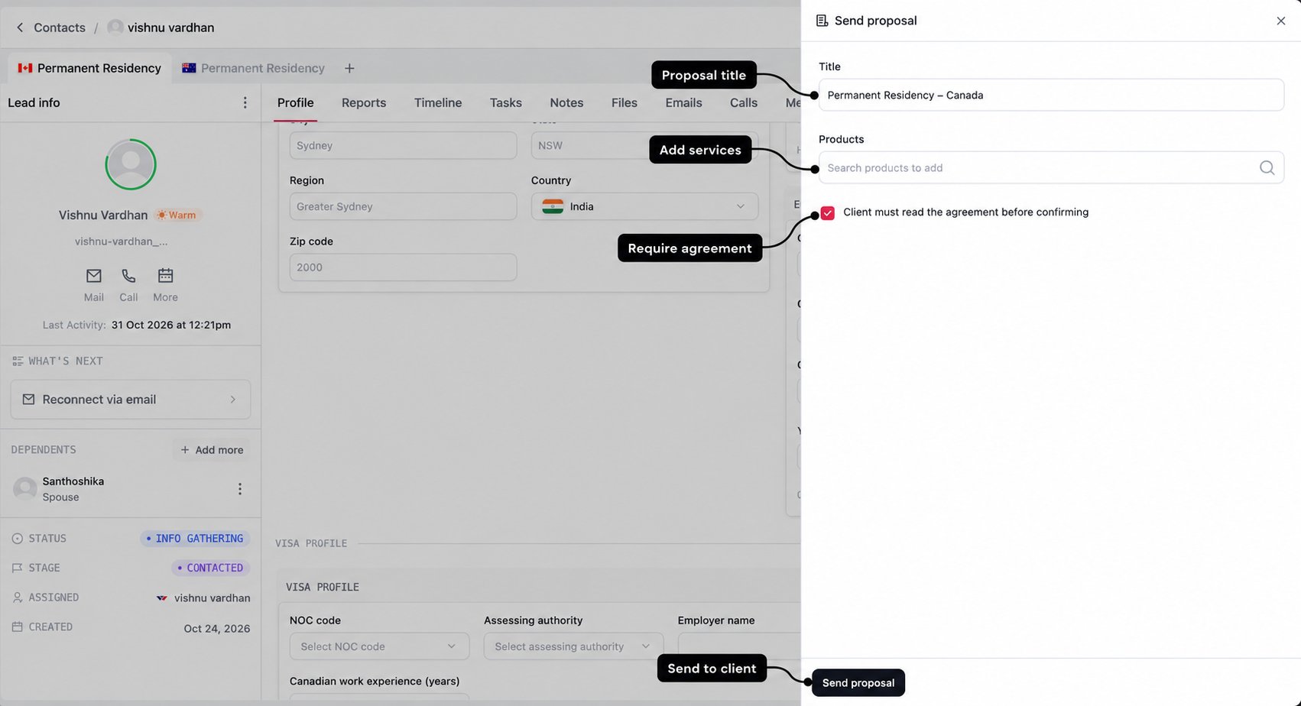1301x706 pixels.
Task: Open the Emails tab
Action: tap(683, 102)
